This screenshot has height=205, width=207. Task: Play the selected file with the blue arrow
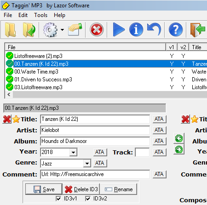click(119, 29)
